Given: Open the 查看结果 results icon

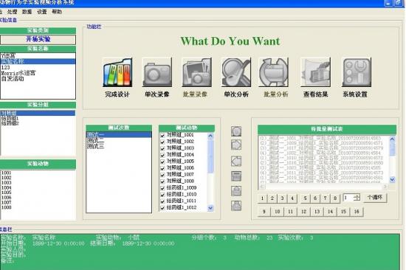Looking at the screenshot, I should pyautogui.click(x=315, y=72).
